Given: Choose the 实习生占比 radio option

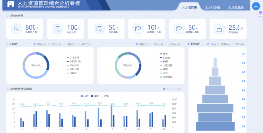Looking at the screenshot, I should tap(166, 44).
